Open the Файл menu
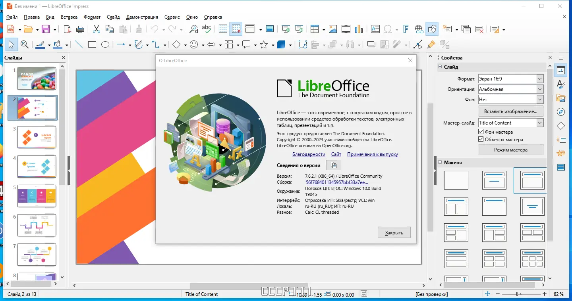 pos(12,17)
